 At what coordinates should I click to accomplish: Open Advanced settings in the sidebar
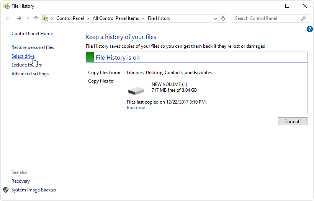point(30,74)
